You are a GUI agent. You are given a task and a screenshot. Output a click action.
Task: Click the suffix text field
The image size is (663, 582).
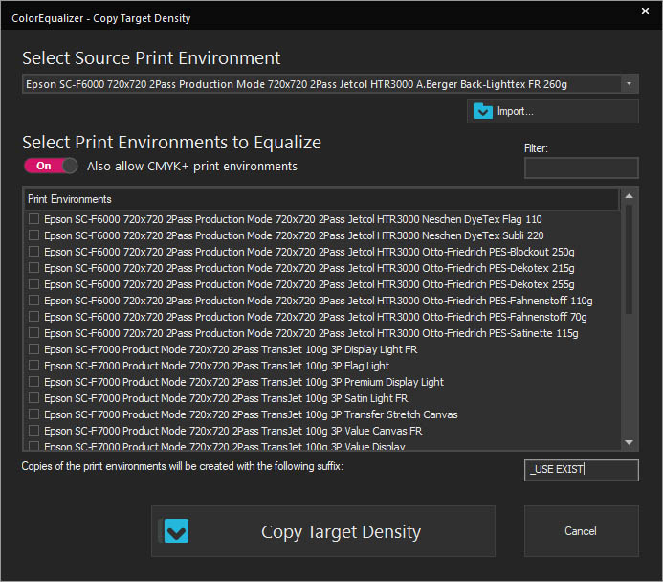pyautogui.click(x=582, y=470)
